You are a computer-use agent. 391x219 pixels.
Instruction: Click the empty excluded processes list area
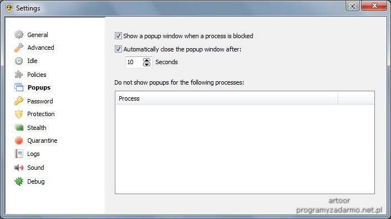tap(245, 149)
